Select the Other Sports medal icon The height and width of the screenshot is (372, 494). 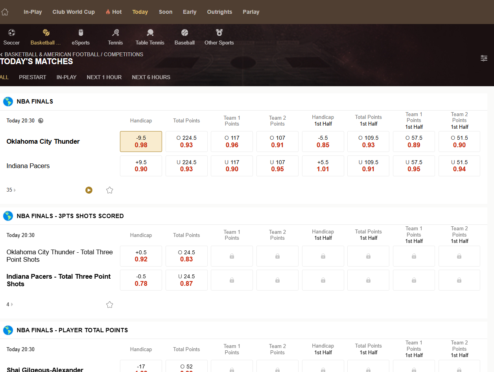click(x=219, y=33)
